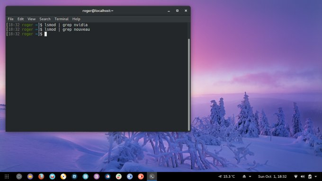
Task: Open the dark blue app icon with red-and-white logo
Action: [108, 176]
